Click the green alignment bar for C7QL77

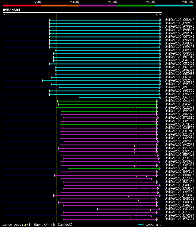(109, 125)
